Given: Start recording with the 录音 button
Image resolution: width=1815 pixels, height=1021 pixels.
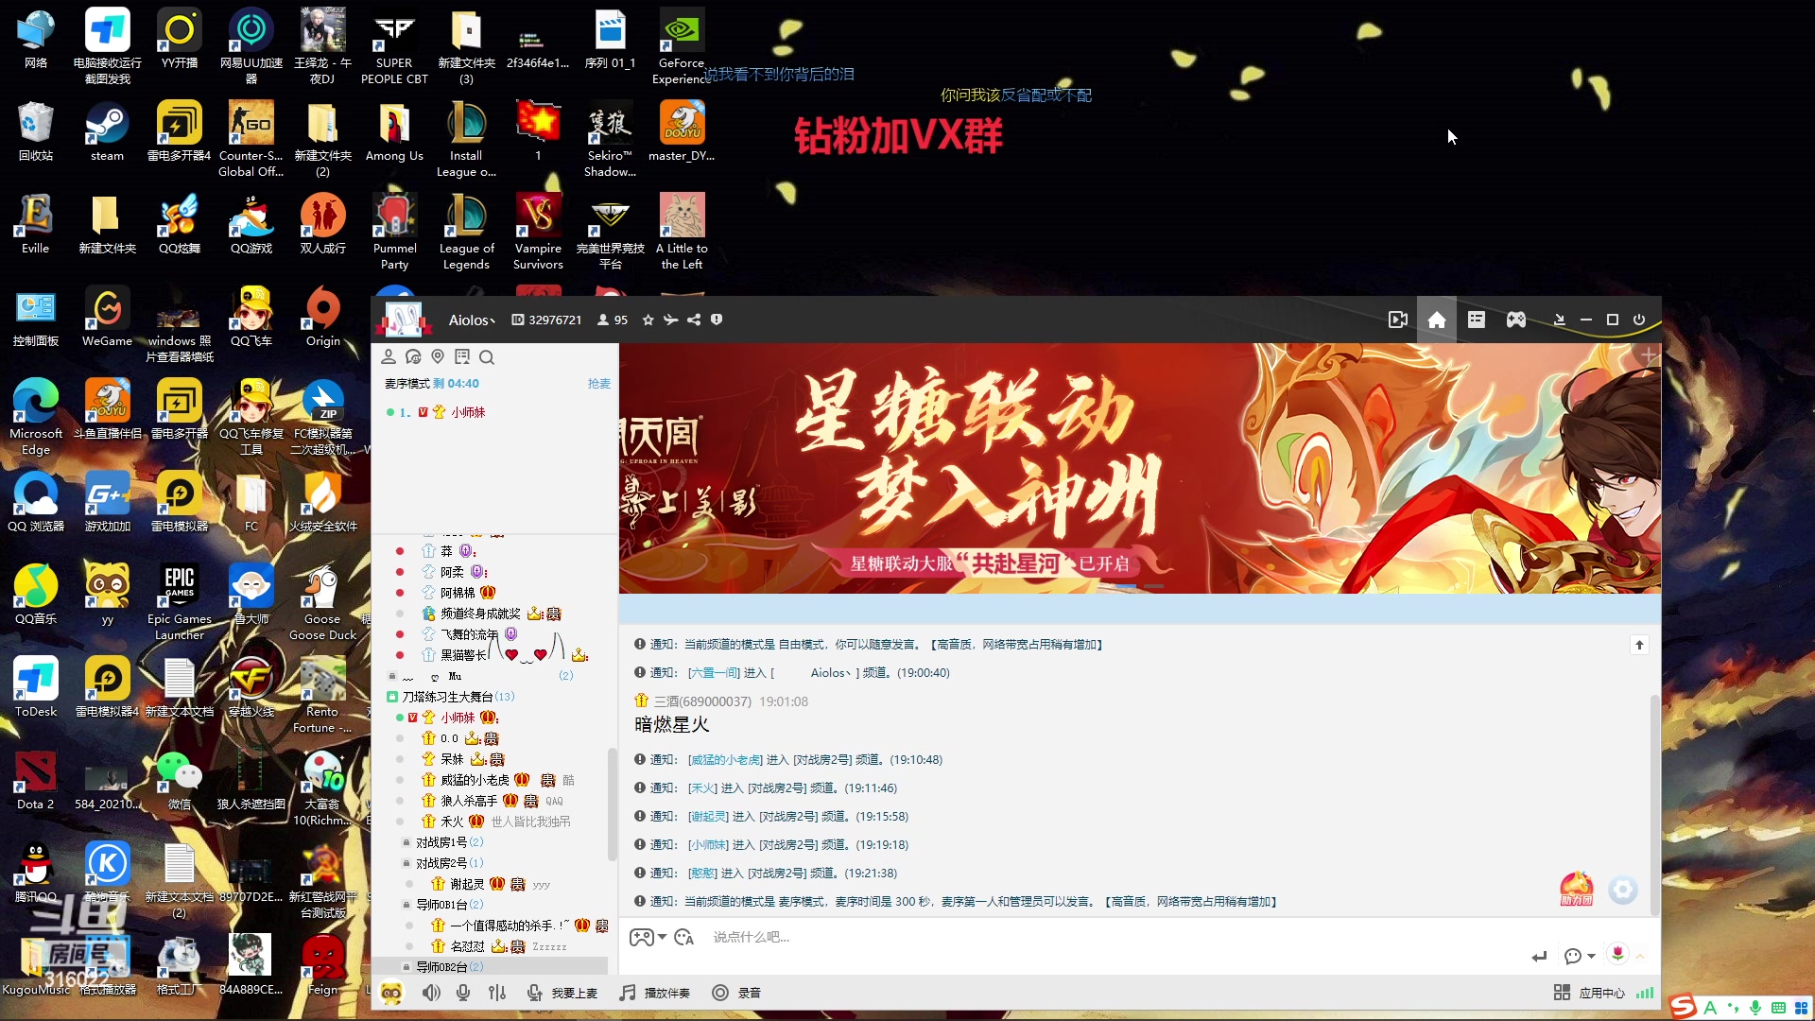Looking at the screenshot, I should 736,993.
